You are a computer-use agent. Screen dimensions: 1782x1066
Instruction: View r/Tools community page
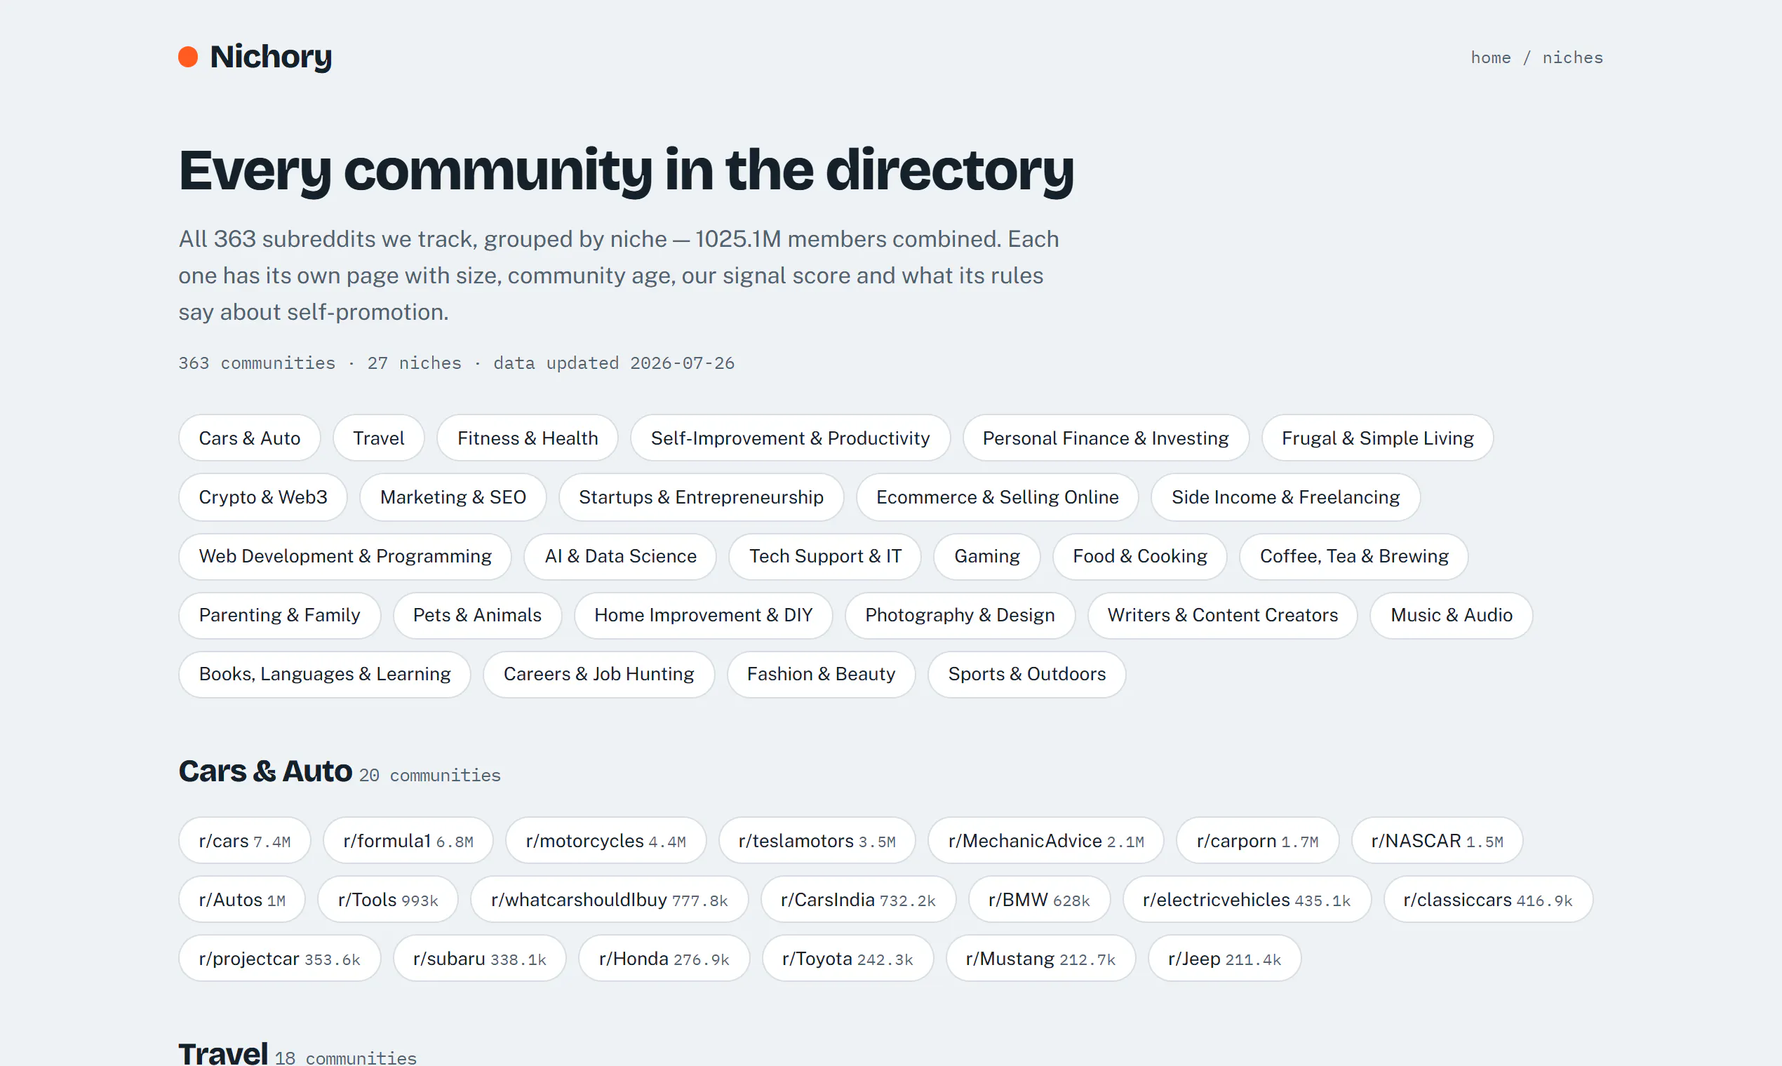click(387, 899)
